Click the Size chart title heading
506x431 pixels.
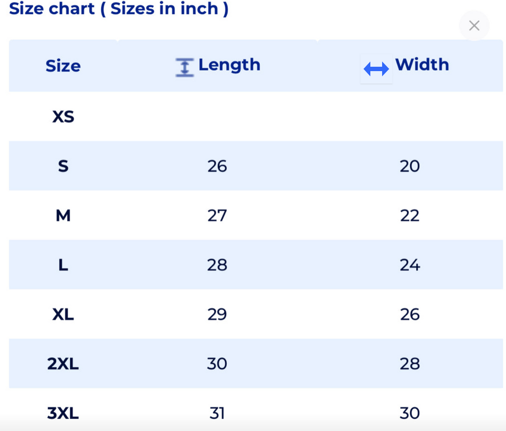(119, 8)
